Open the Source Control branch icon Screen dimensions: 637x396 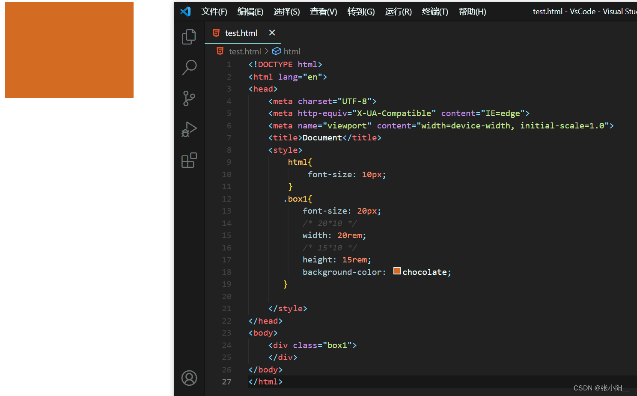coord(189,98)
